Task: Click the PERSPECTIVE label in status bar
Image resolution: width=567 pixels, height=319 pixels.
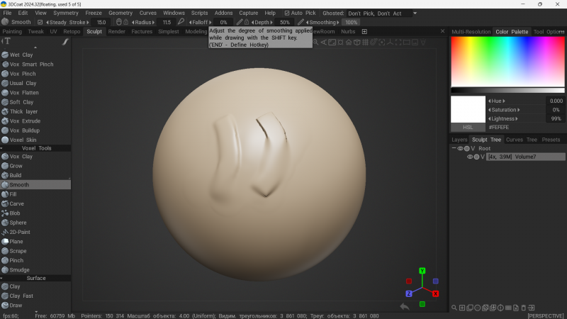Action: pyautogui.click(x=546, y=315)
